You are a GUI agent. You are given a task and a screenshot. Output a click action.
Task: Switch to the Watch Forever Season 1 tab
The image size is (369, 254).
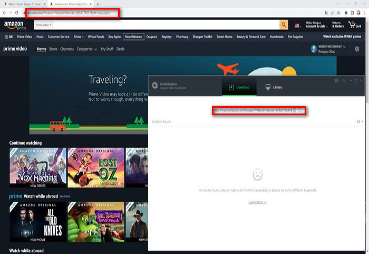(24, 4)
